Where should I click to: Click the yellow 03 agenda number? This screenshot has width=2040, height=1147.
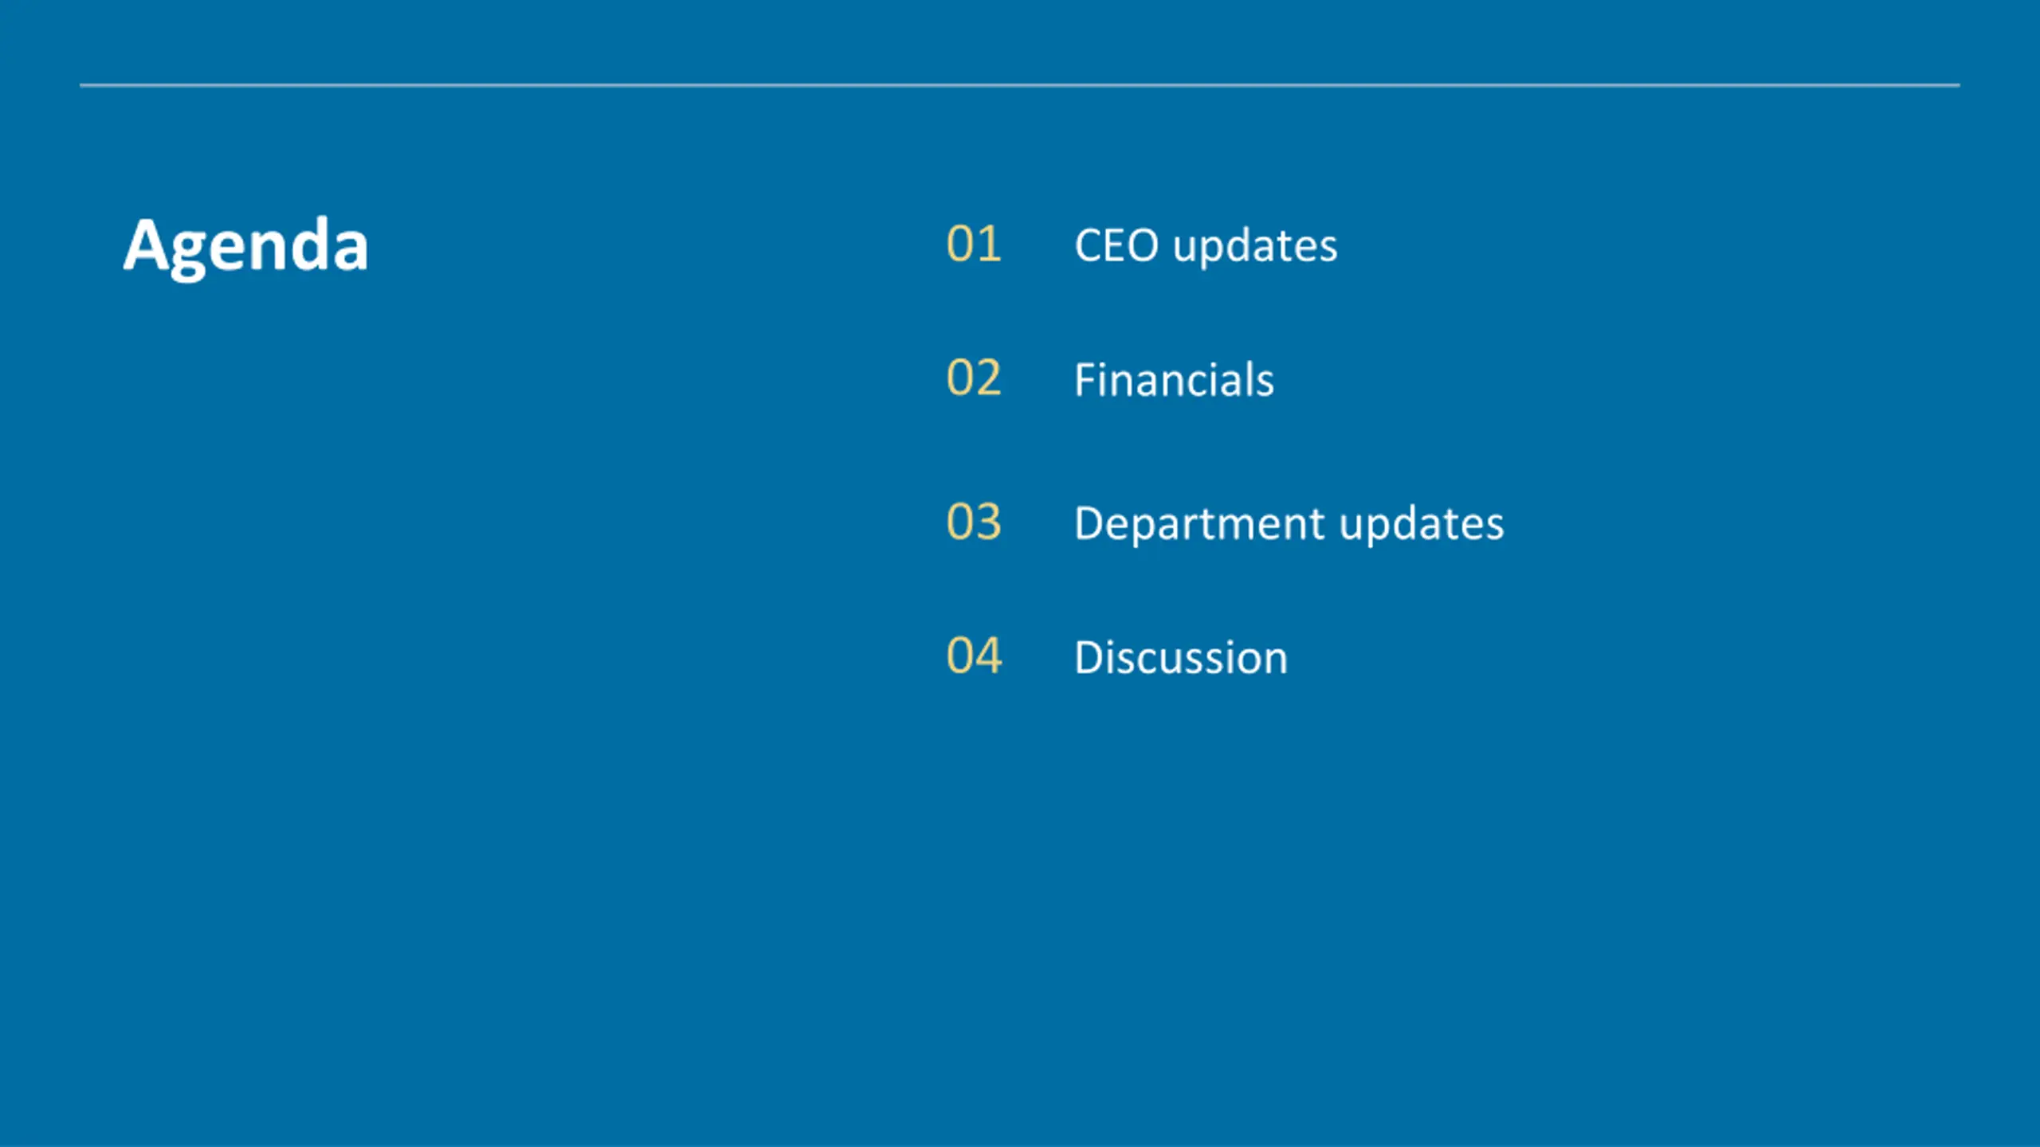(973, 522)
